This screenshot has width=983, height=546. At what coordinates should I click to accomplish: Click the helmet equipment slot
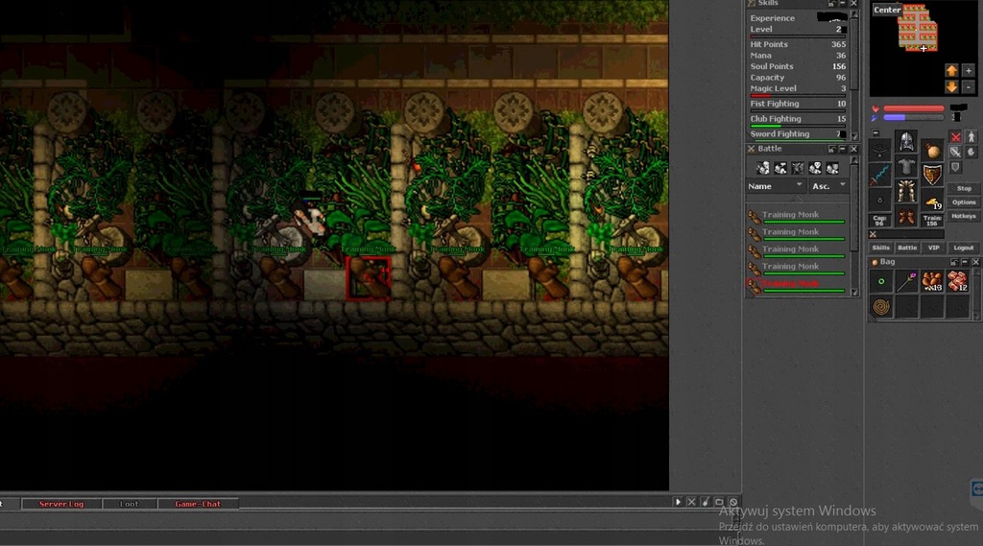pyautogui.click(x=906, y=142)
